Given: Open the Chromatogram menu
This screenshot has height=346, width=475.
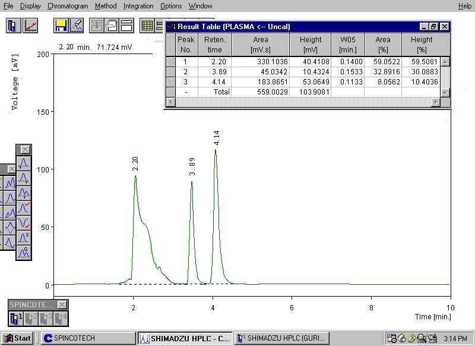Looking at the screenshot, I should pos(68,6).
